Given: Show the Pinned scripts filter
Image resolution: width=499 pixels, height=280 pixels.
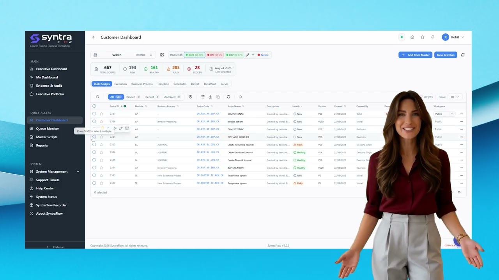Looking at the screenshot, I should [133, 97].
